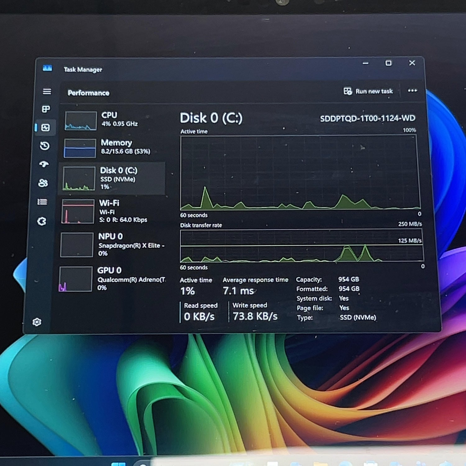Select the Memory performance entry
Screen dimensions: 466x466
point(112,148)
